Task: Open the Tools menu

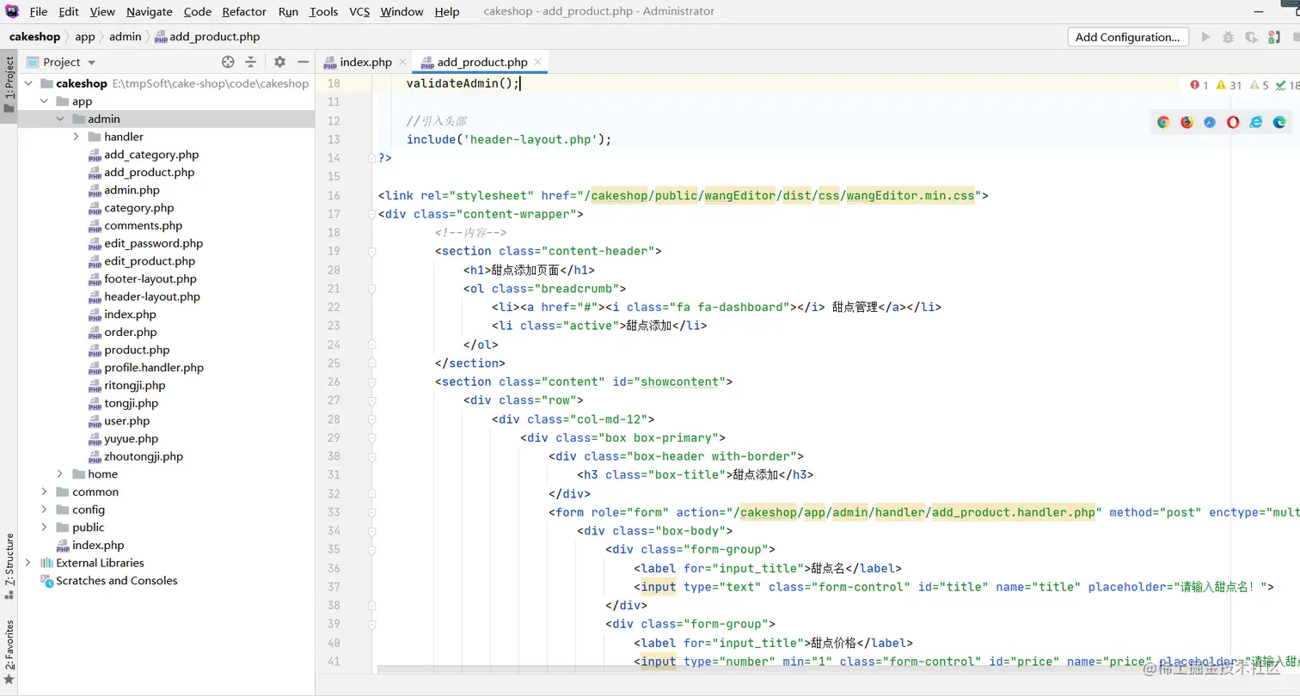Action: click(x=323, y=12)
